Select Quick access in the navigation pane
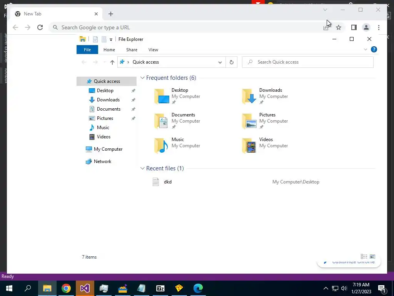The width and height of the screenshot is (394, 296). [107, 81]
